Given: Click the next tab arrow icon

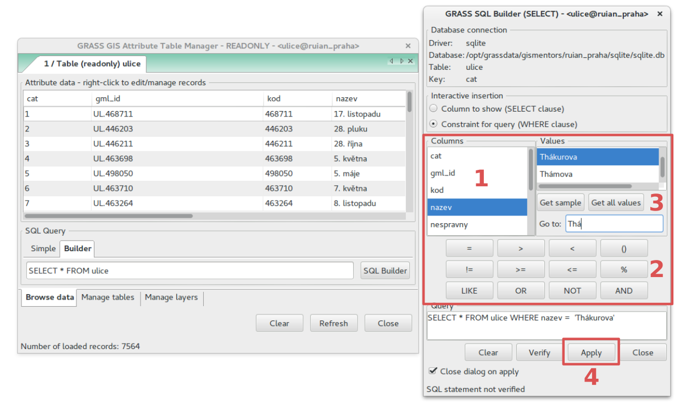Looking at the screenshot, I should pos(402,61).
